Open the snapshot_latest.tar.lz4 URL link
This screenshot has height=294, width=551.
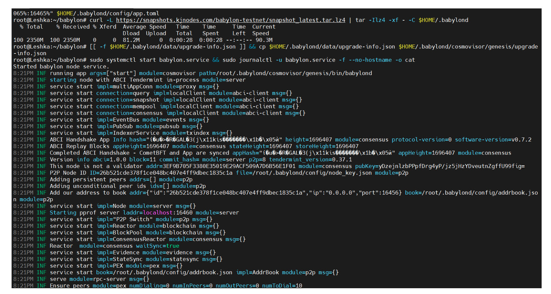pyautogui.click(x=230, y=20)
